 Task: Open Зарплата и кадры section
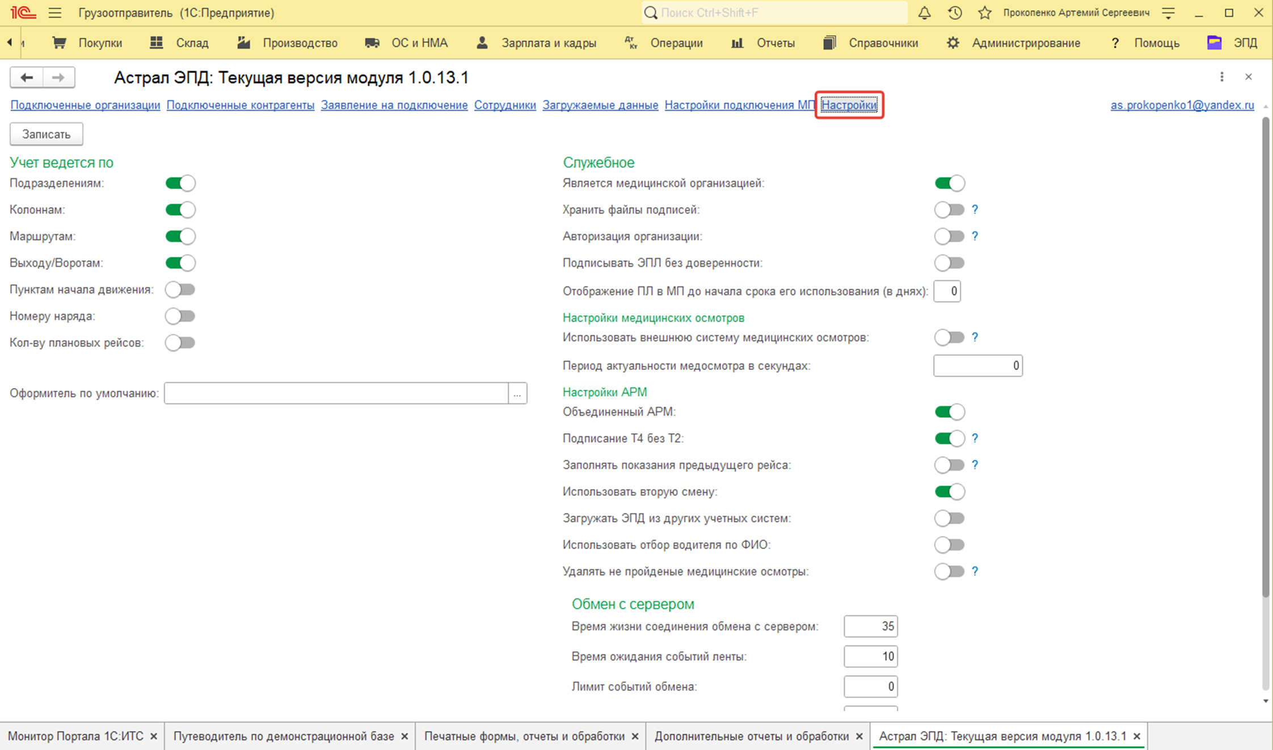pyautogui.click(x=536, y=43)
